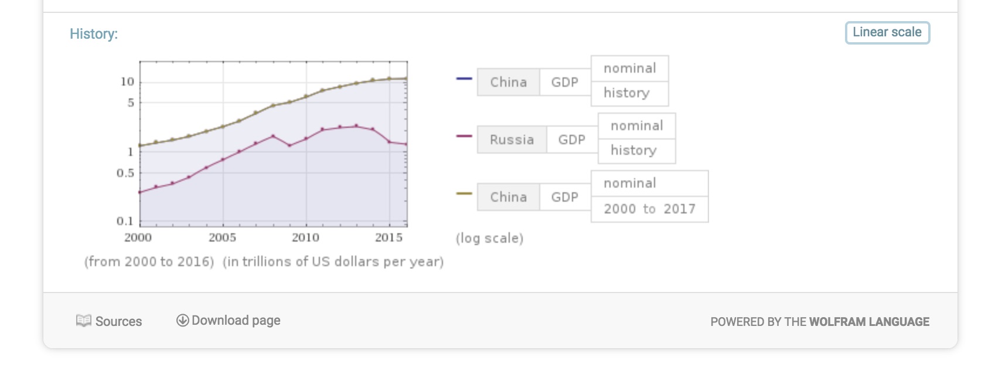Viewport: 995px width, 374px height.
Task: Select the first China legend label
Action: (508, 82)
